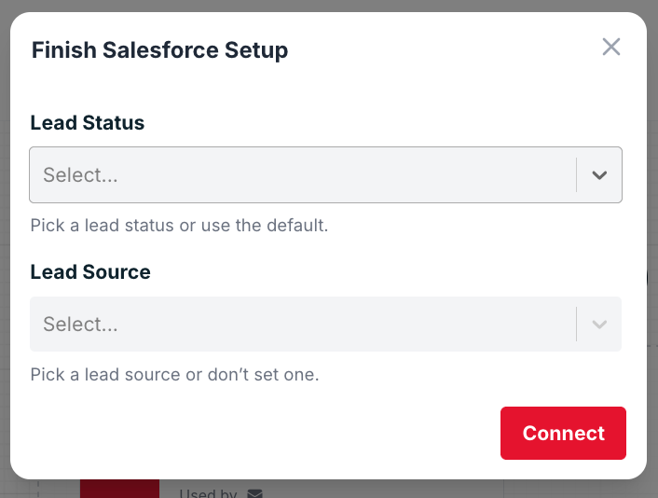Click the divider line in Lead Status box
Screen dimensions: 658x498
click(x=577, y=174)
